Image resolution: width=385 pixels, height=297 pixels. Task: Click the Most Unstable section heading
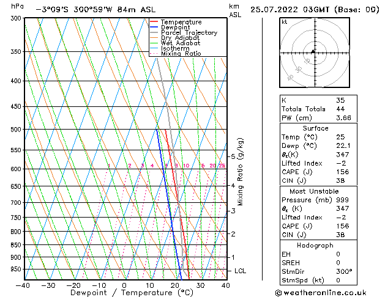pyautogui.click(x=314, y=191)
